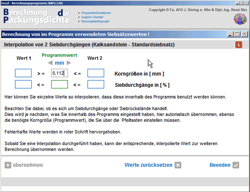The width and height of the screenshot is (250, 192).
Task: Click the Werte zurücksetzen button text
Action: [148, 165]
